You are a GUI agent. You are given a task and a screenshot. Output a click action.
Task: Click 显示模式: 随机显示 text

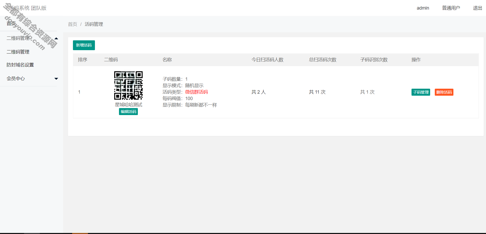click(x=183, y=86)
